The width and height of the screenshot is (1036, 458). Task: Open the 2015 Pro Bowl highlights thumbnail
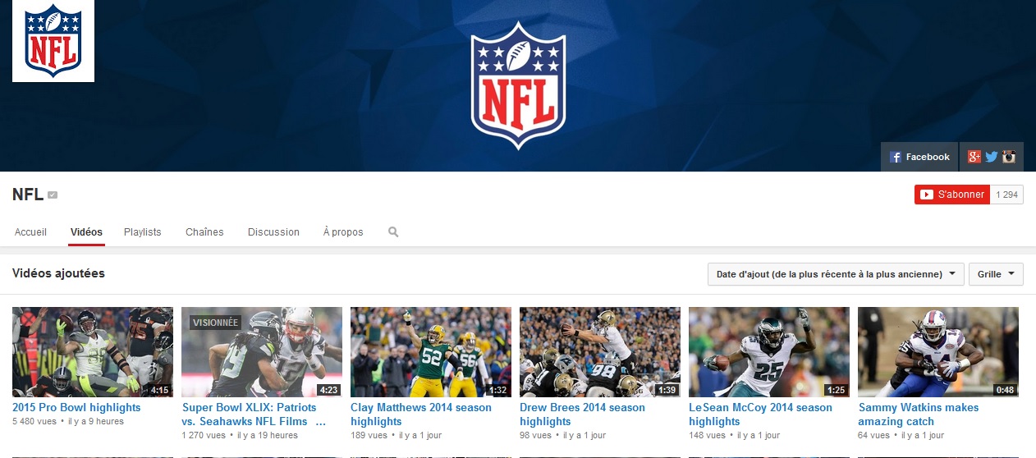click(93, 352)
